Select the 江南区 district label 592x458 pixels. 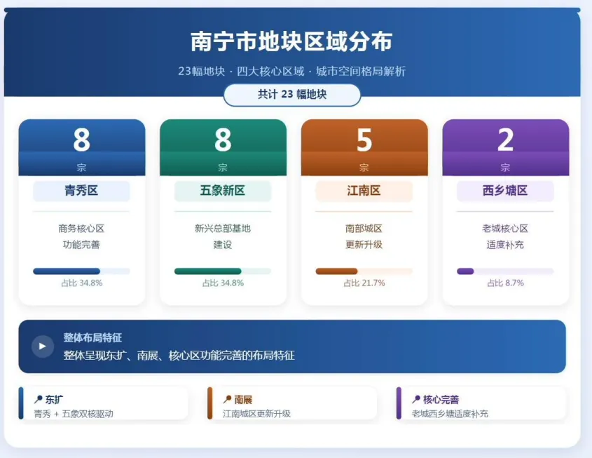pyautogui.click(x=364, y=191)
